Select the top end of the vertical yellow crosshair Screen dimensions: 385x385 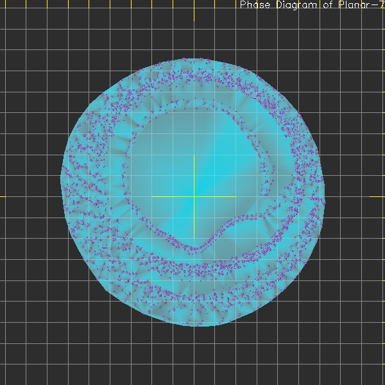pyautogui.click(x=194, y=155)
